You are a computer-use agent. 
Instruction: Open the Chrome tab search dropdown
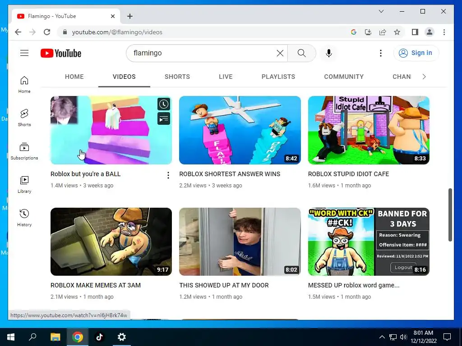tap(381, 11)
